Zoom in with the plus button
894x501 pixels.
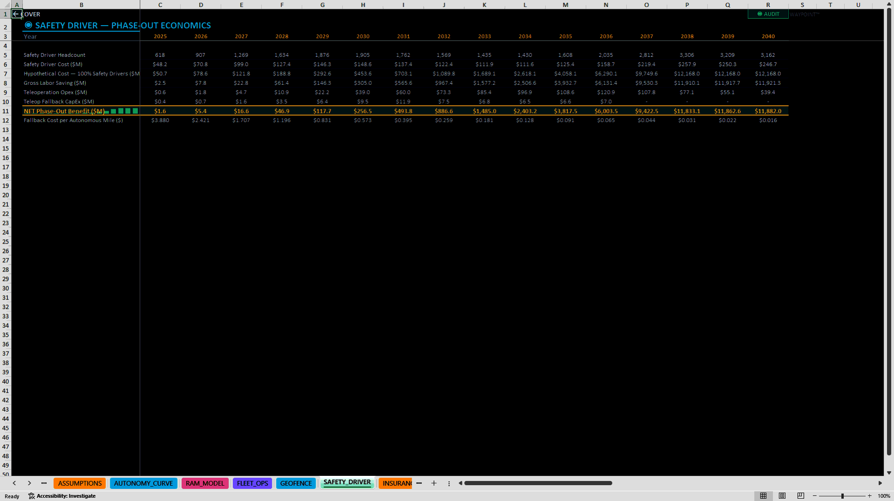[869, 496]
